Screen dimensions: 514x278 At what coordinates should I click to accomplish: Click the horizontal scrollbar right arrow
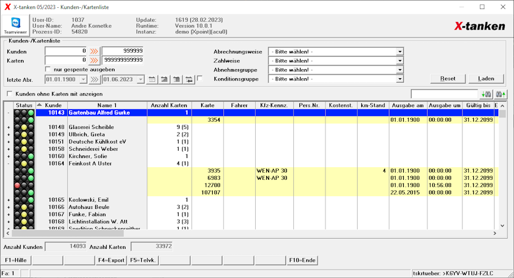pyautogui.click(x=495, y=233)
